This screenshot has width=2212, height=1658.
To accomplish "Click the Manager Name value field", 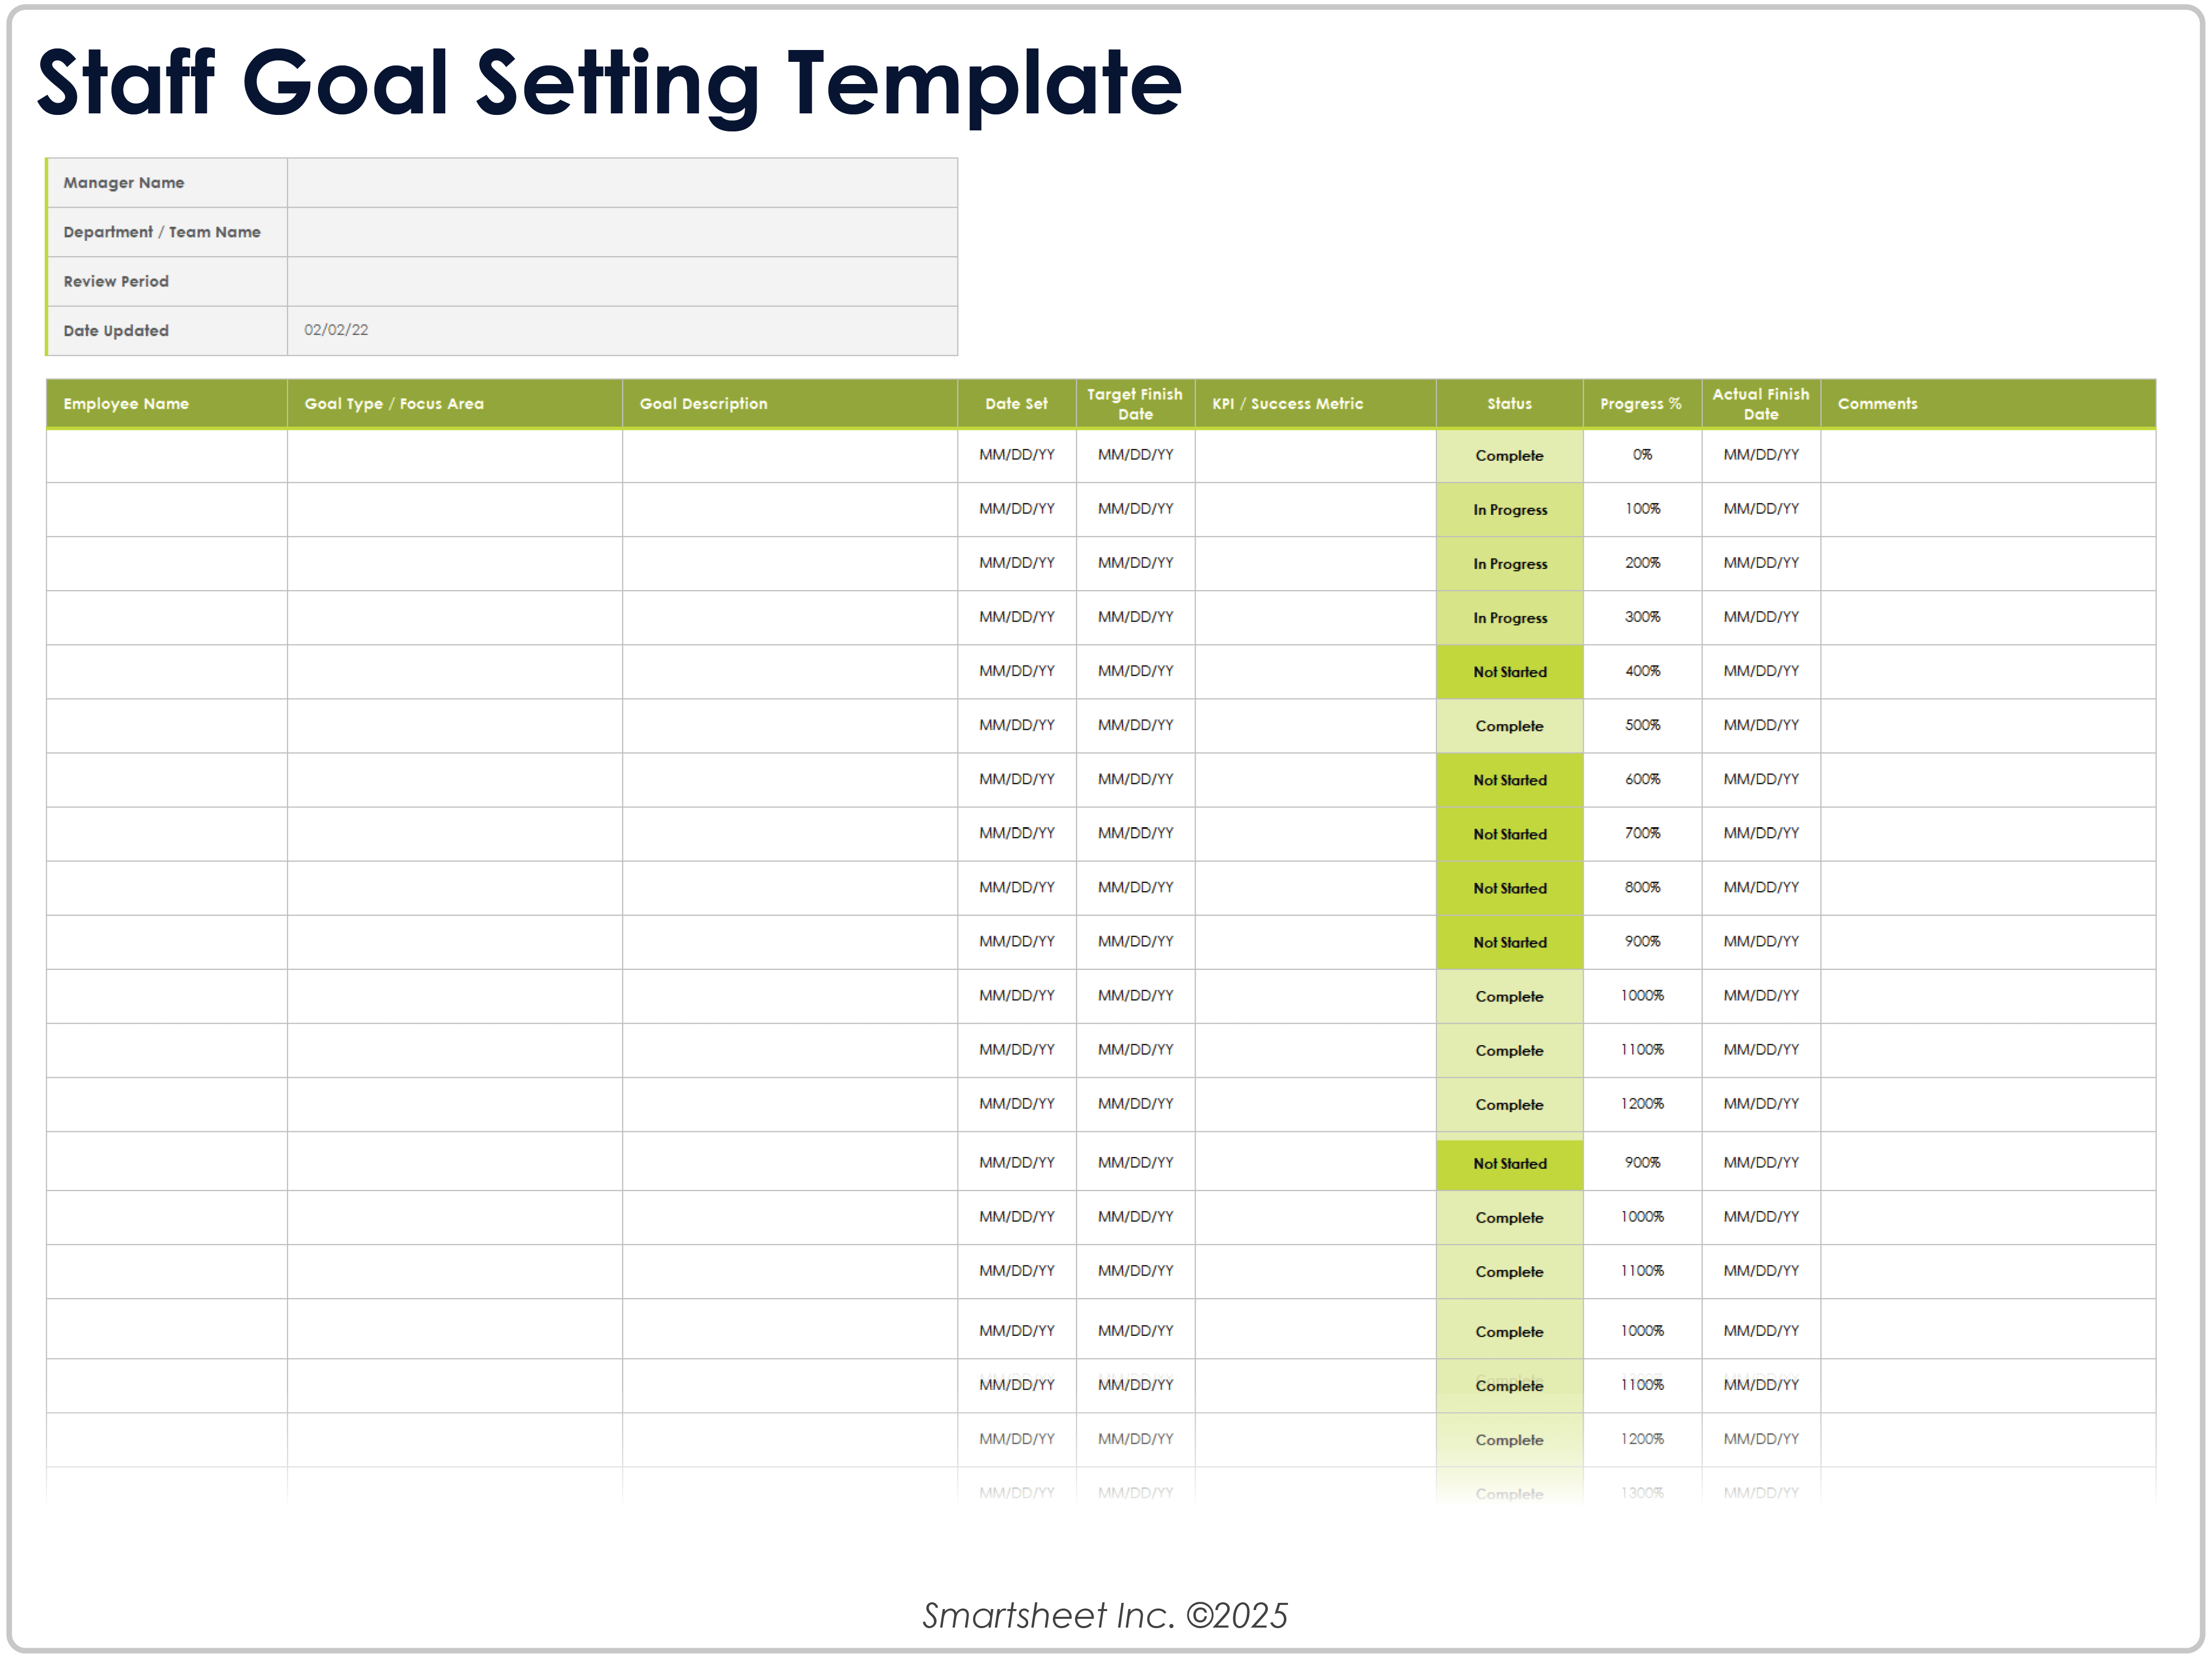I will (x=621, y=183).
